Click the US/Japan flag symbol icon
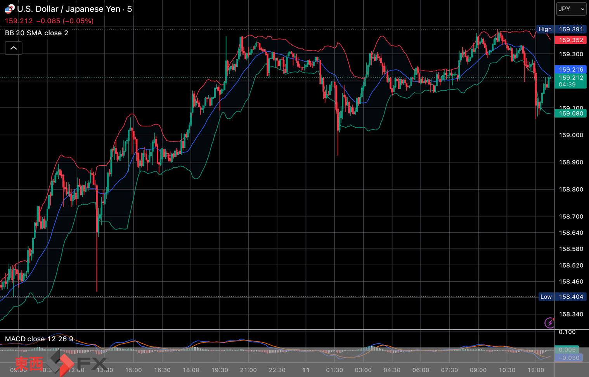The width and height of the screenshot is (589, 377). [x=9, y=9]
